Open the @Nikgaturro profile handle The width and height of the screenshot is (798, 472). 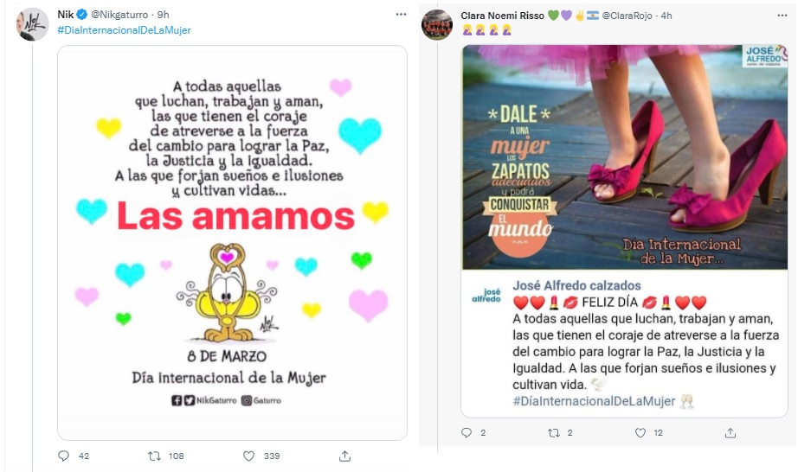click(119, 15)
